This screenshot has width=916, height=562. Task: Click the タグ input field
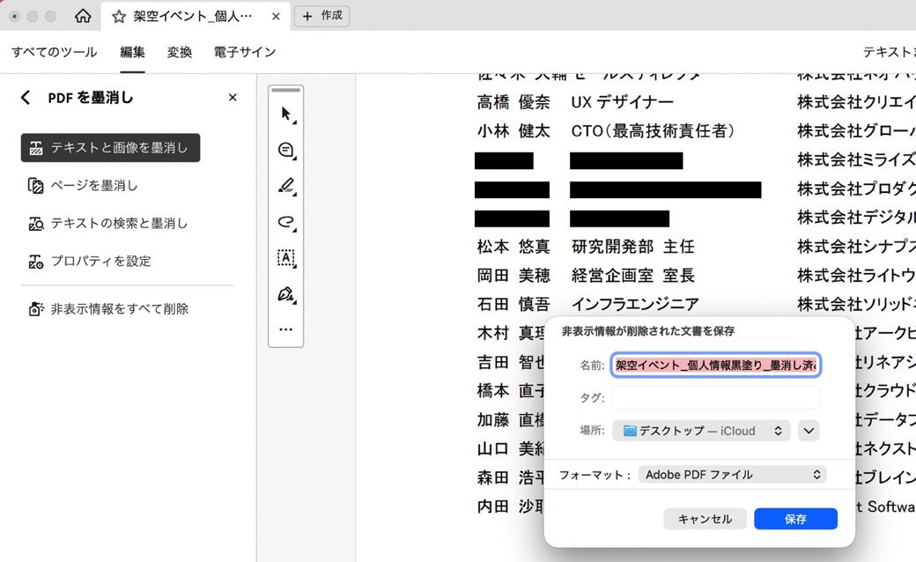click(715, 398)
